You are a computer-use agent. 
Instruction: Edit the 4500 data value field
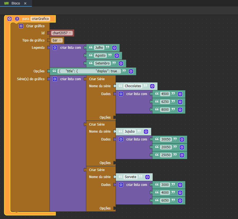[165, 94]
